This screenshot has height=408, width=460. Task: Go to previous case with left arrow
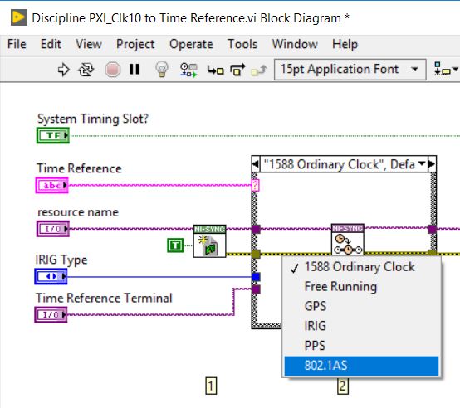[x=256, y=163]
